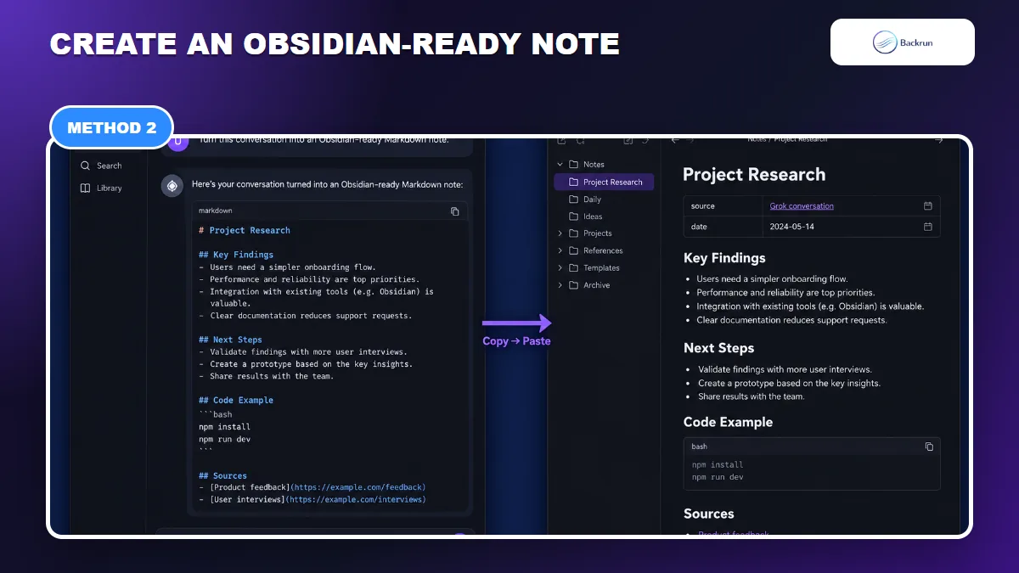
Task: Click the Grok avatar beside the response
Action: tap(172, 186)
